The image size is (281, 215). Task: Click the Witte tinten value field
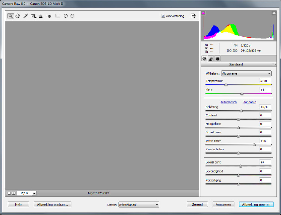pyautogui.click(x=265, y=141)
